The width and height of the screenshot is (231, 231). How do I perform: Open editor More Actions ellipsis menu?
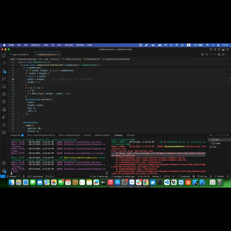pyautogui.click(x=227, y=54)
